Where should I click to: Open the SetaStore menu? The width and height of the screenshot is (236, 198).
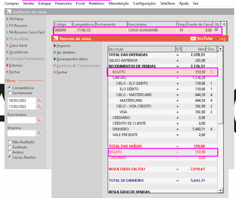coord(167,3)
